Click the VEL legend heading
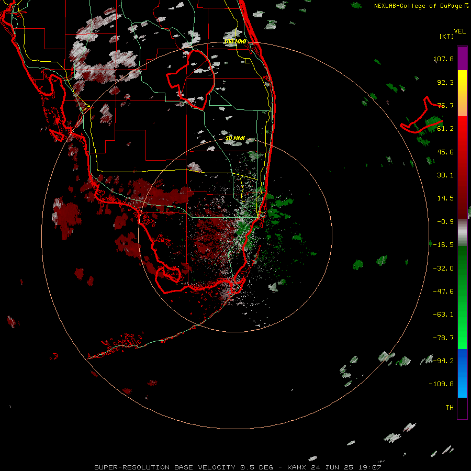This screenshot has height=471, width=471. point(459,31)
